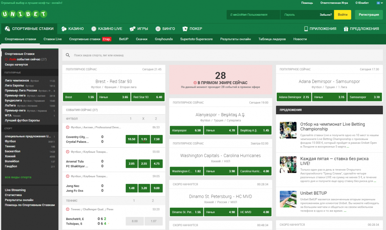Bet on Alanyaspor at 6.50

186,130
